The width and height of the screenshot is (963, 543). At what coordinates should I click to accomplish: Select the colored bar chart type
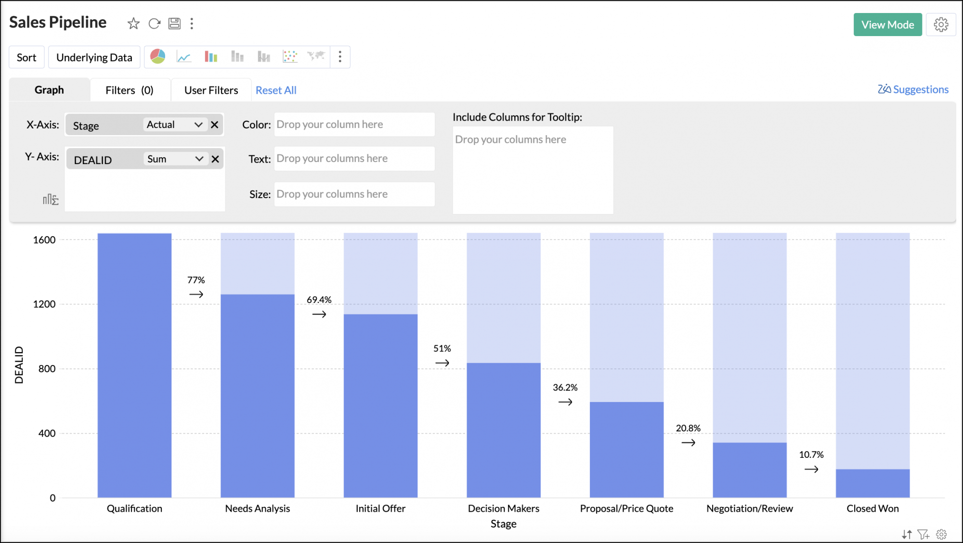pos(210,57)
